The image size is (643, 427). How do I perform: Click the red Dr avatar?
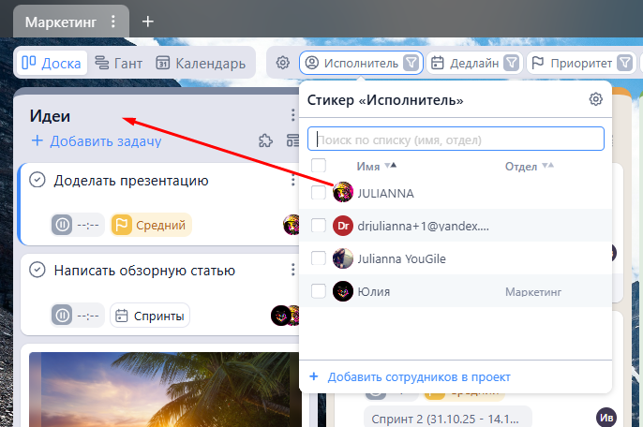coord(343,226)
